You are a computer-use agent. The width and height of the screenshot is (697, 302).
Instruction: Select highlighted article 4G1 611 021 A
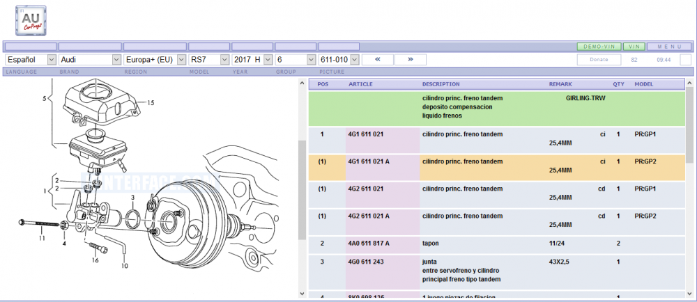[x=369, y=162]
